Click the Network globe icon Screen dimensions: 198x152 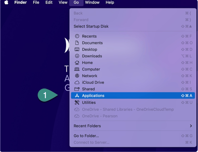point(77,76)
